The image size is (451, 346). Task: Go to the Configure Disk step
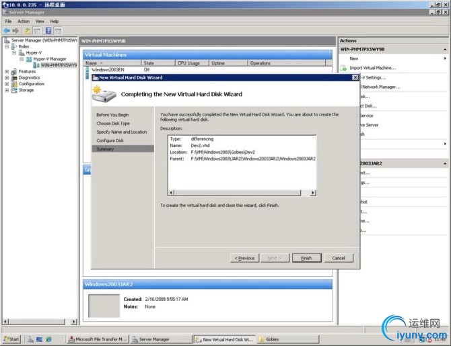(110, 140)
